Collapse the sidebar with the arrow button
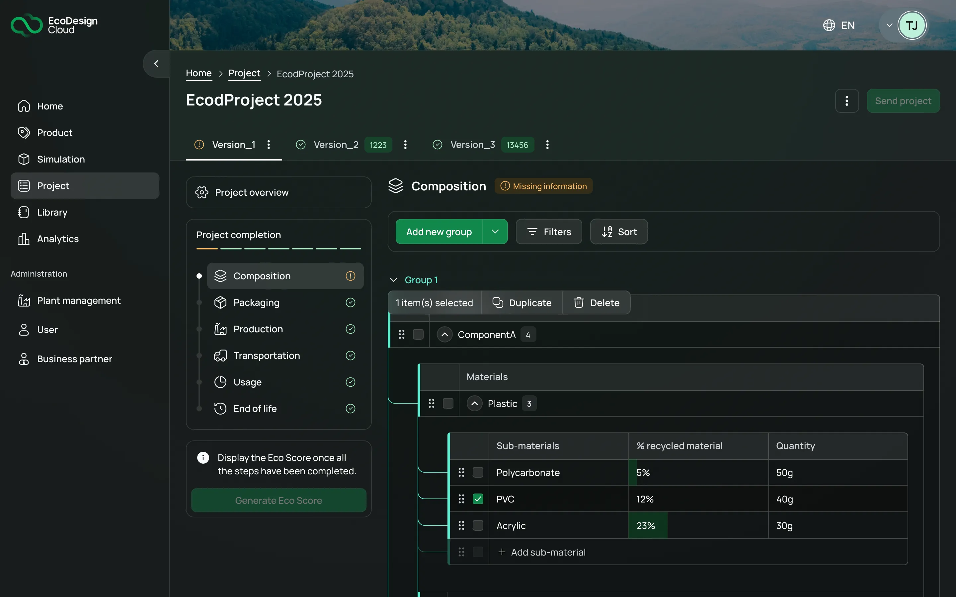956x597 pixels. (x=156, y=64)
